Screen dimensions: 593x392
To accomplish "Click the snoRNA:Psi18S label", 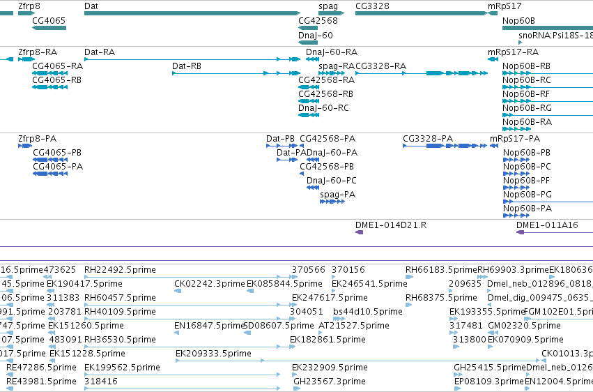I will [555, 36].
